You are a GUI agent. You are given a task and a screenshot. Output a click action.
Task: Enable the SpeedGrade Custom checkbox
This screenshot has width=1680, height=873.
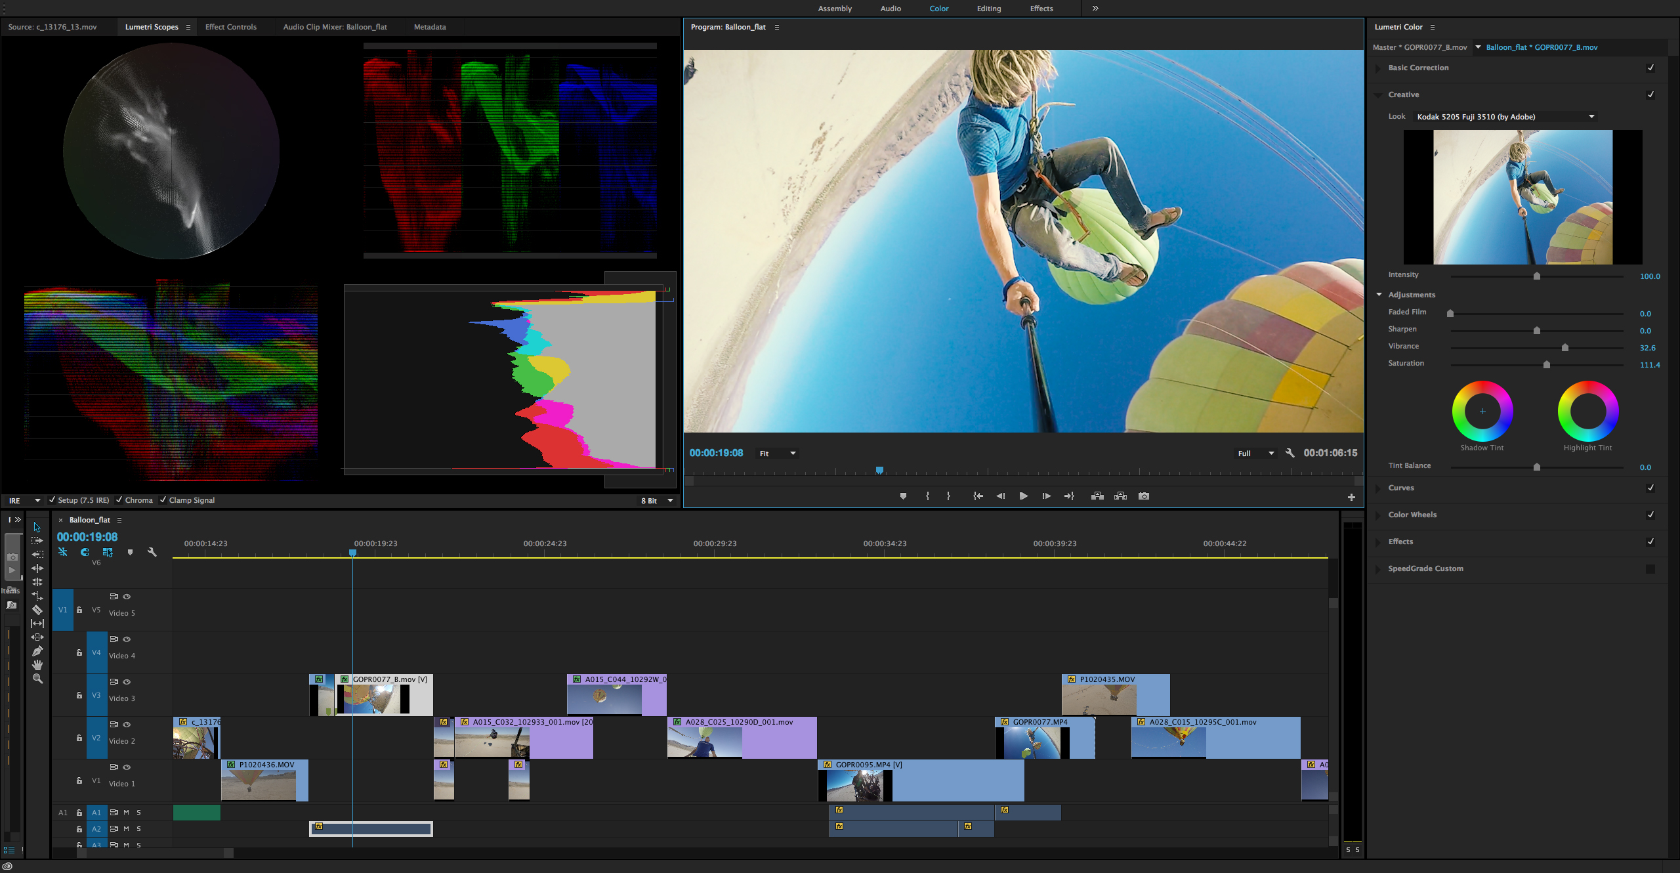coord(1650,569)
